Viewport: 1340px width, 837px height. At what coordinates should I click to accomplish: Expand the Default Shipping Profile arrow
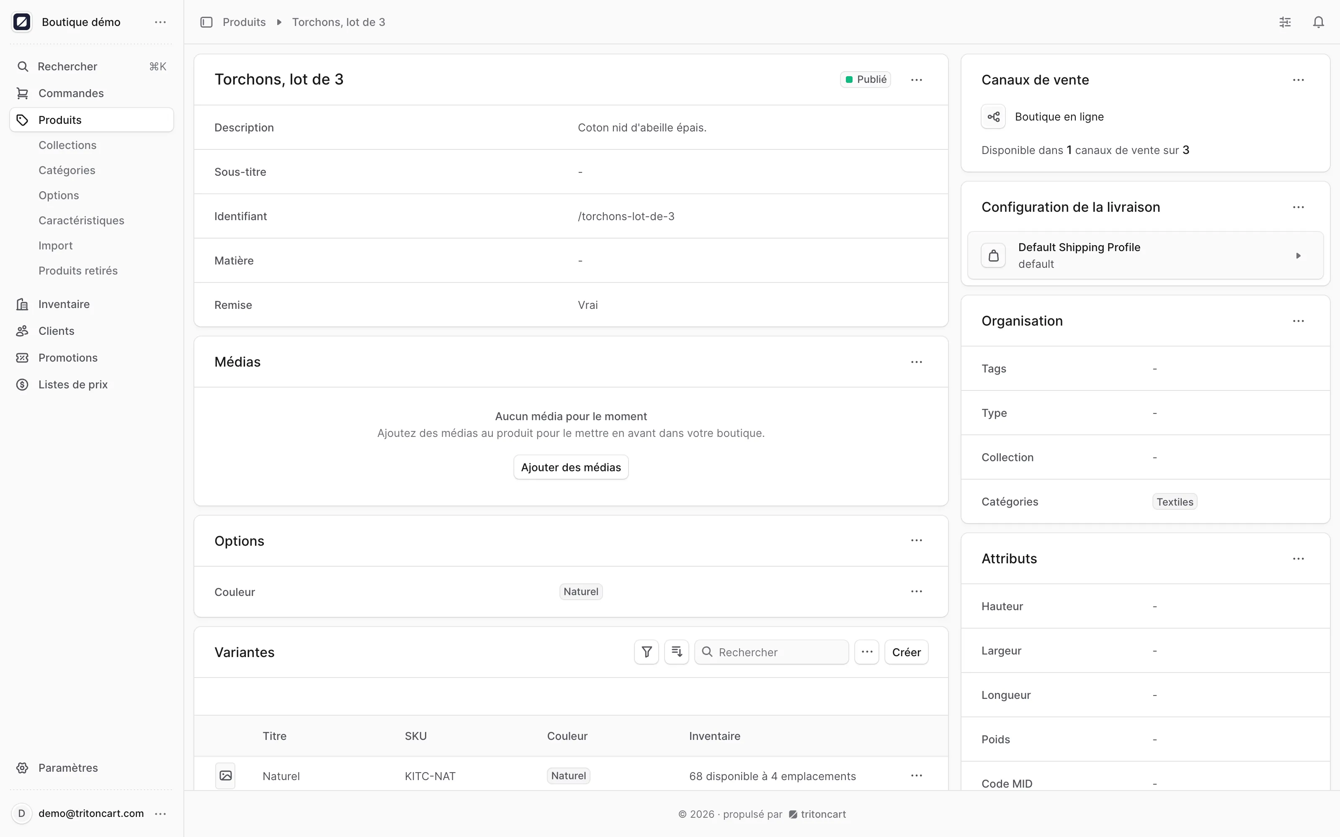(1299, 256)
